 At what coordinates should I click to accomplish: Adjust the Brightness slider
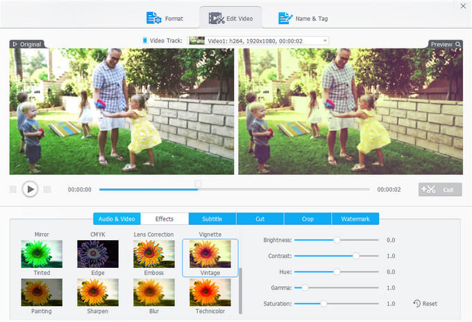click(336, 240)
